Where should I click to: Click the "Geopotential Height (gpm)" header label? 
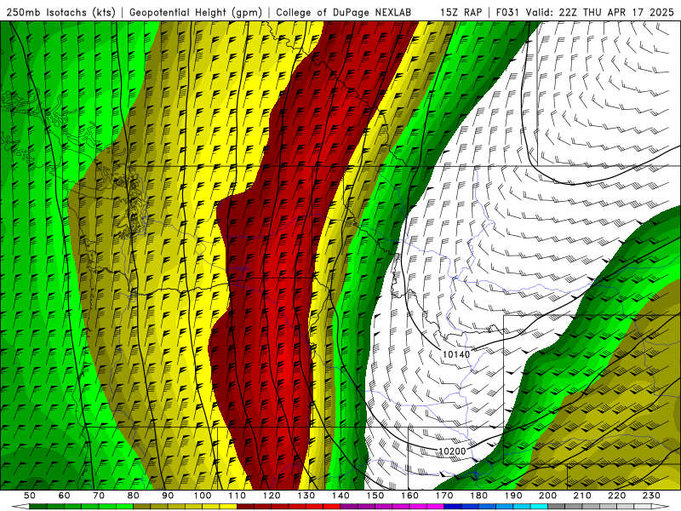[196, 13]
